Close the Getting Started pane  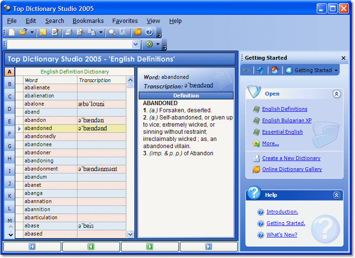coord(343,58)
